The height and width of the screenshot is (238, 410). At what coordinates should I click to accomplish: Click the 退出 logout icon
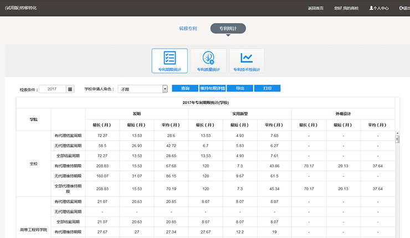[x=401, y=8]
